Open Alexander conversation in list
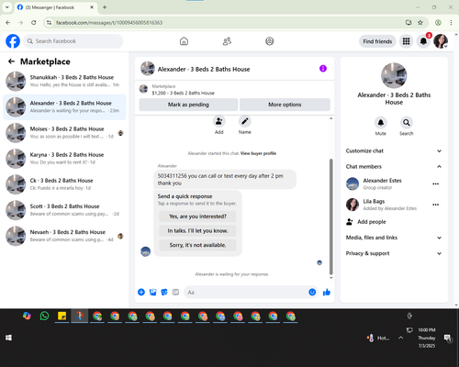Screen dimensions: 459x367 (x=64, y=107)
